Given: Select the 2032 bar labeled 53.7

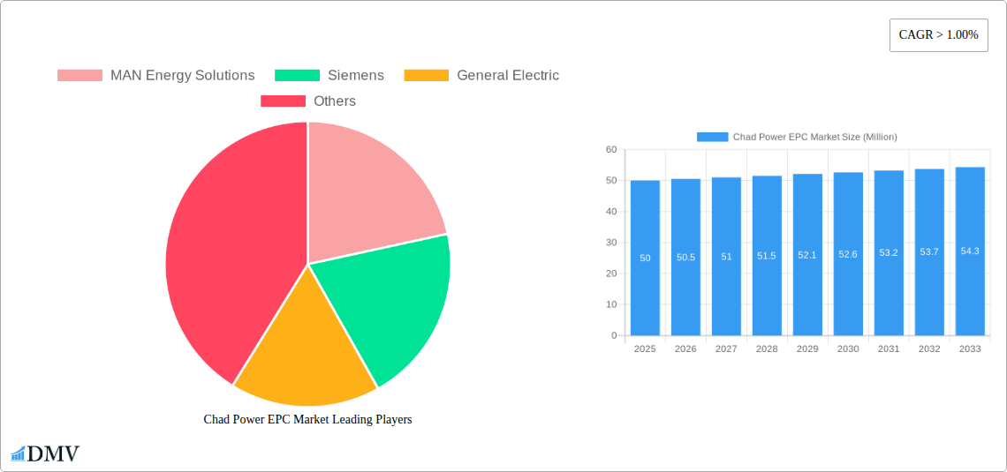Looking at the screenshot, I should pyautogui.click(x=929, y=252).
